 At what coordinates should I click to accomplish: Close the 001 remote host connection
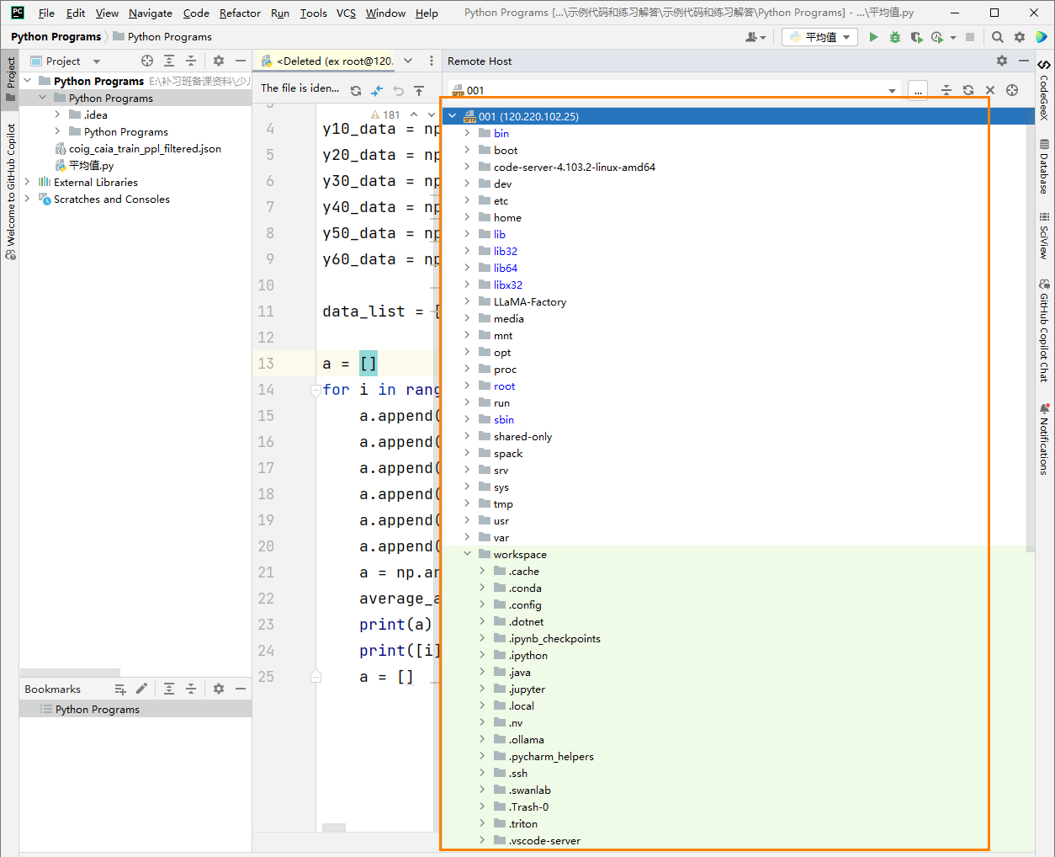990,90
